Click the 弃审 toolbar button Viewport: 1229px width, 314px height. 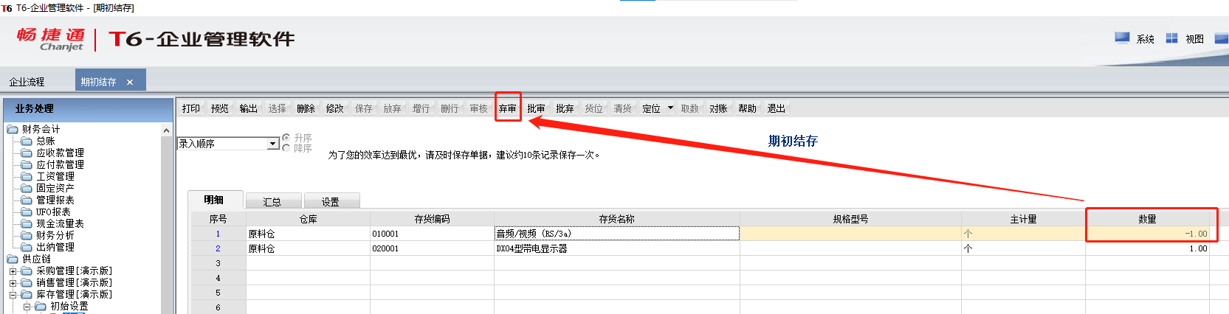point(508,108)
